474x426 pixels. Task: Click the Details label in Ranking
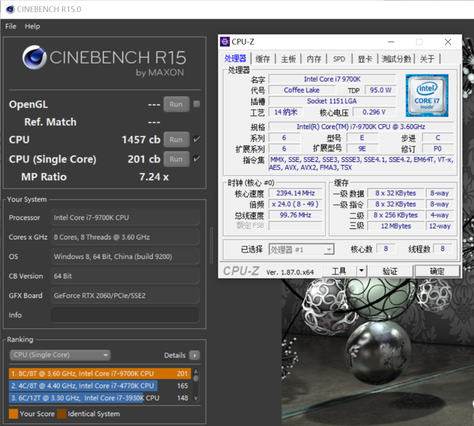175,355
